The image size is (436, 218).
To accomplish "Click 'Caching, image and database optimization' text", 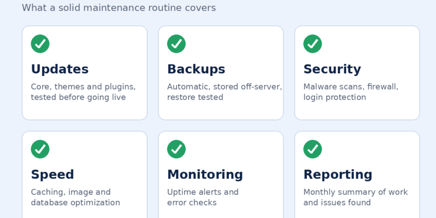I will pyautogui.click(x=75, y=197).
